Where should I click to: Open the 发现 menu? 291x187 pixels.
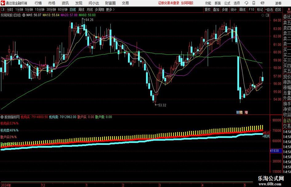point(79,3)
